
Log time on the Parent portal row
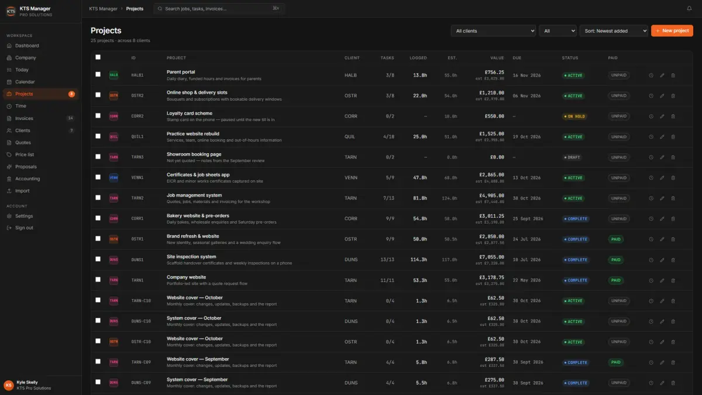(x=651, y=75)
